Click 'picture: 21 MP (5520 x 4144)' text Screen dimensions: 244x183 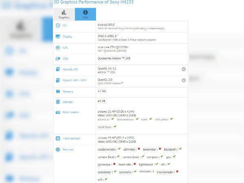pos(116,111)
